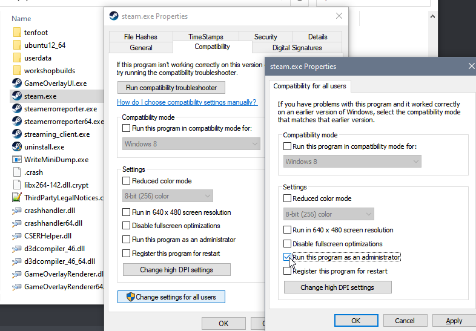Image resolution: width=476 pixels, height=331 pixels.
Task: Click the tenfoot folder icon
Action: click(17, 33)
